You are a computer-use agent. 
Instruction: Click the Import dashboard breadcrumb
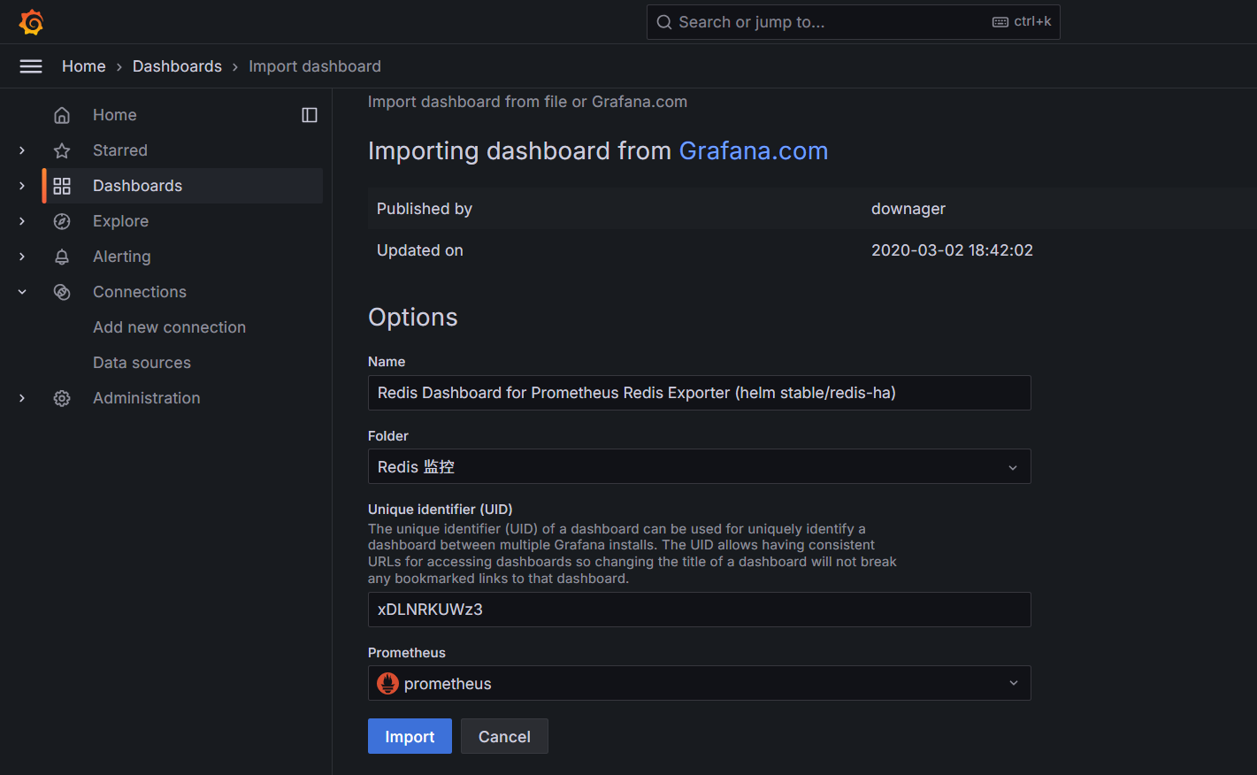315,66
